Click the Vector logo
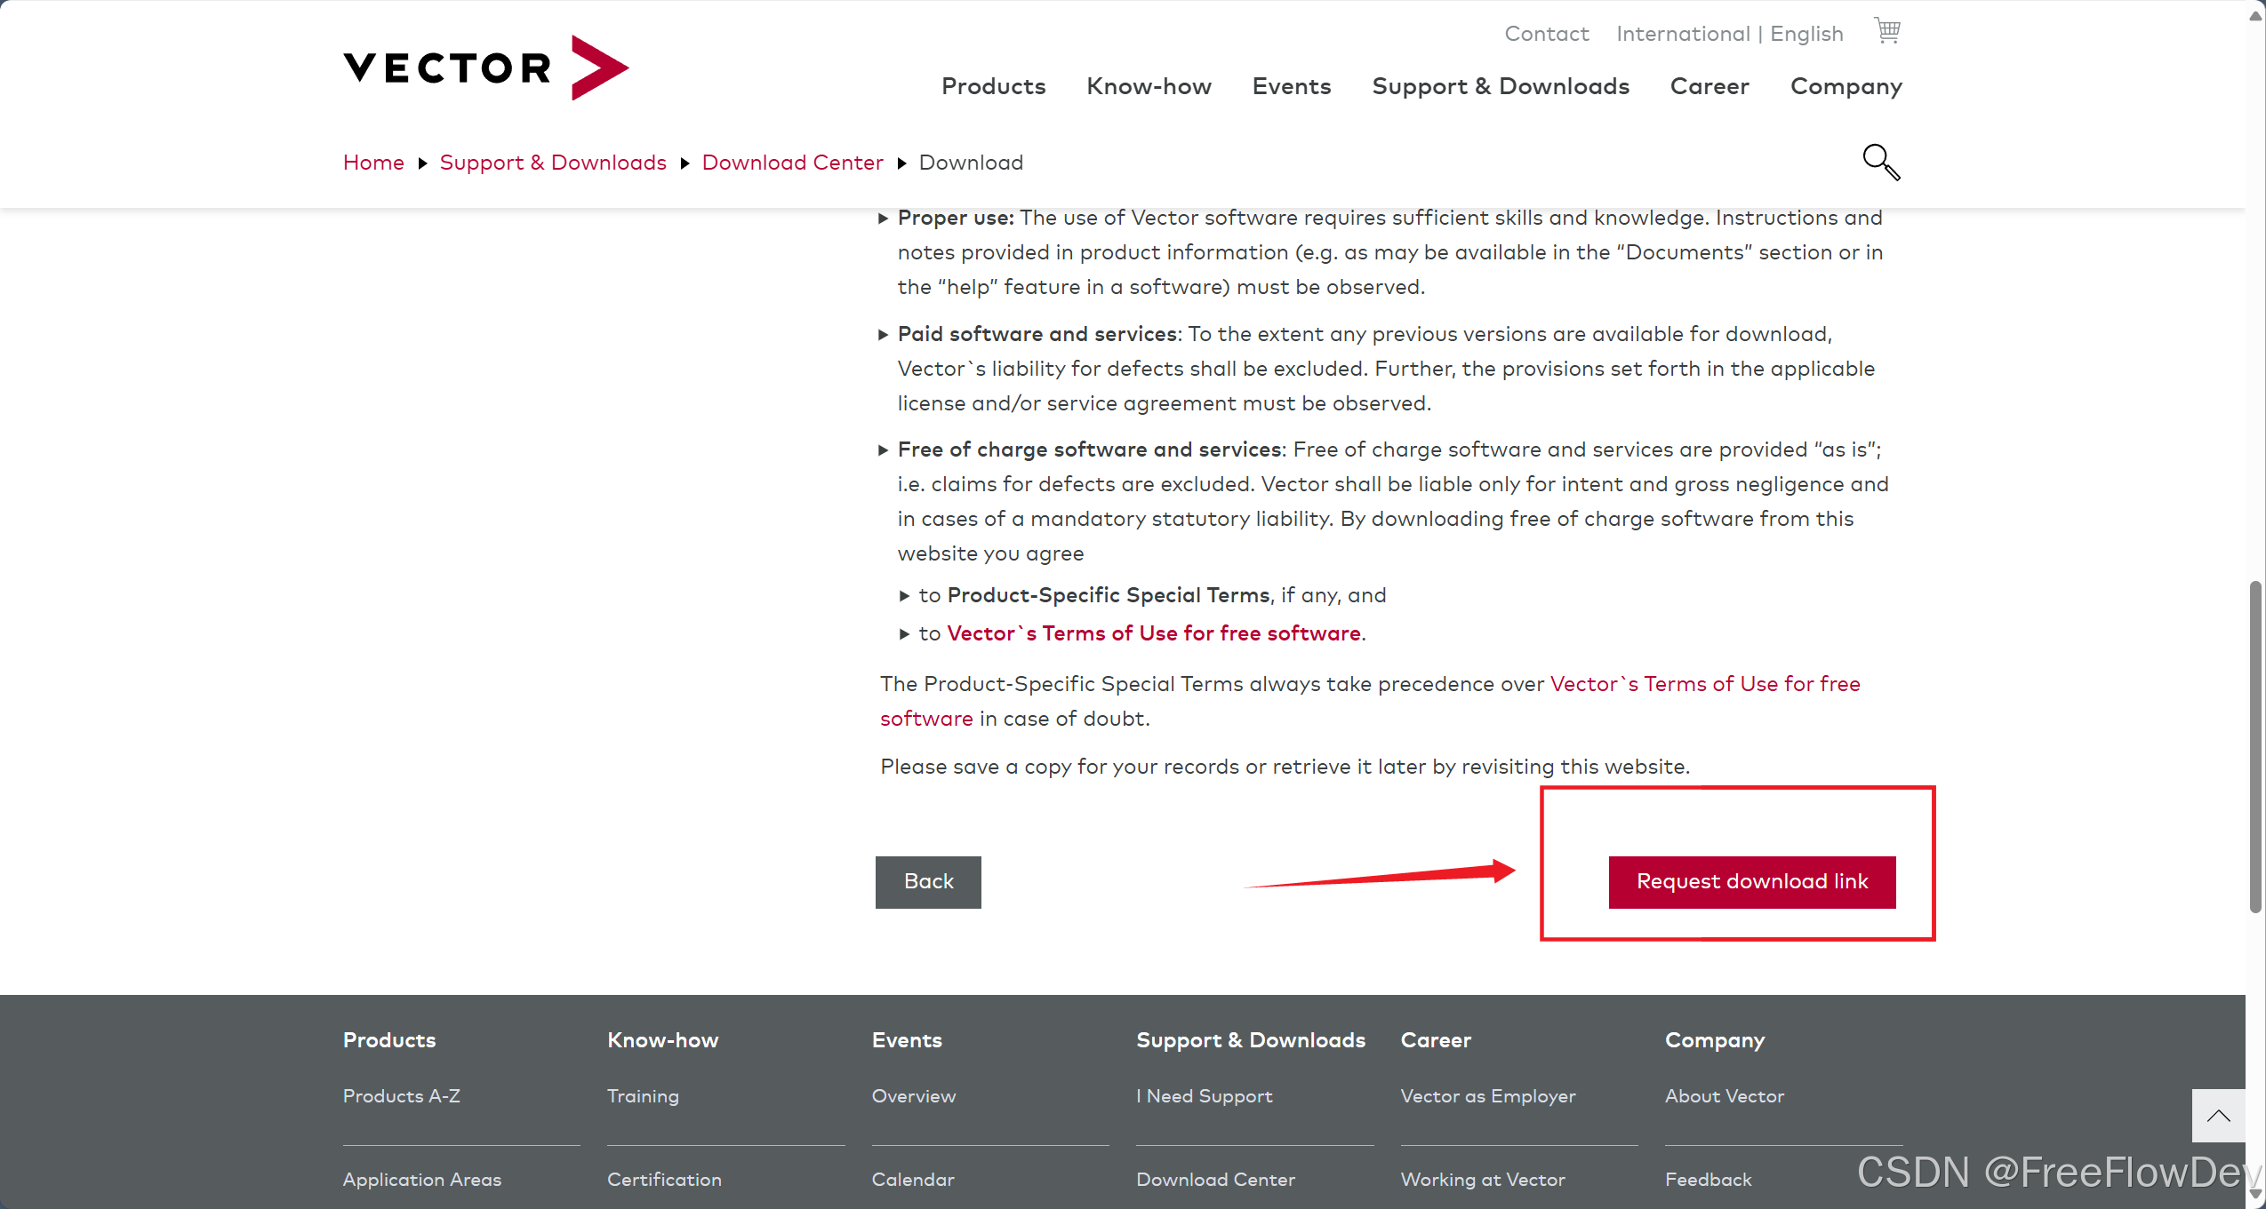The height and width of the screenshot is (1209, 2266). pos(485,68)
